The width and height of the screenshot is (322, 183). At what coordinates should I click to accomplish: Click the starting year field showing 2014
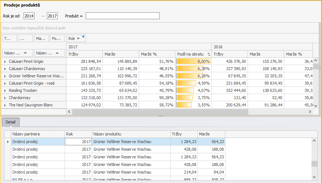pyautogui.click(x=29, y=16)
